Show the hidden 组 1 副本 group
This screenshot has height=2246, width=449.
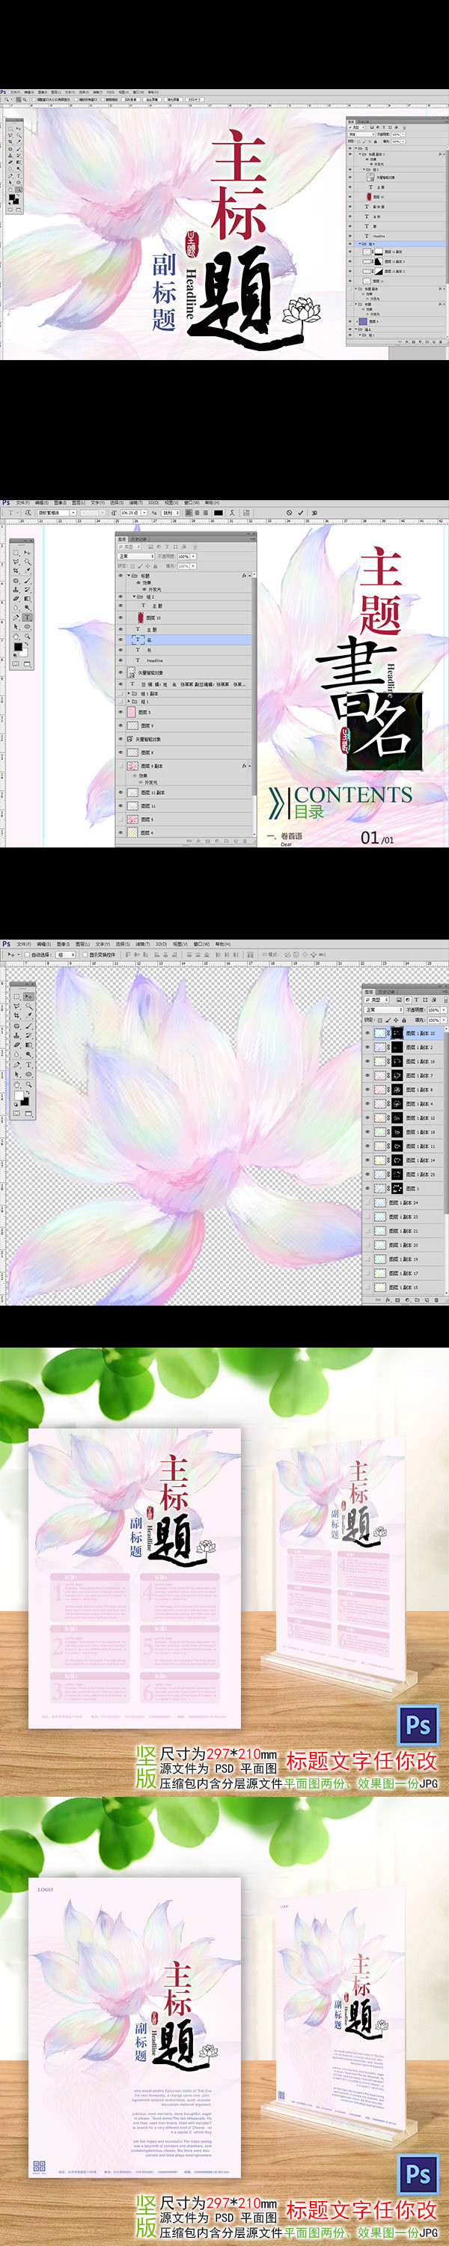(x=120, y=694)
